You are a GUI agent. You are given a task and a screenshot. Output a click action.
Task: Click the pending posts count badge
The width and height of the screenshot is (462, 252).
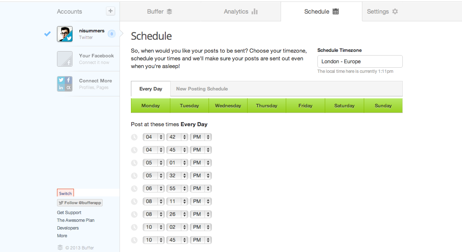point(112,34)
